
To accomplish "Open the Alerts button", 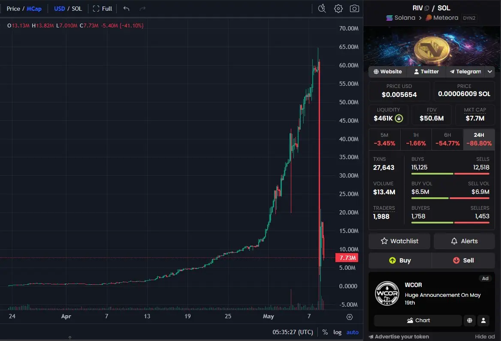I will click(x=464, y=241).
